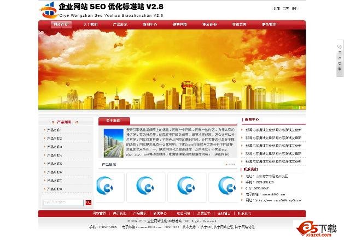
Task: Open the floating online service widget on the right
Action: point(340,58)
